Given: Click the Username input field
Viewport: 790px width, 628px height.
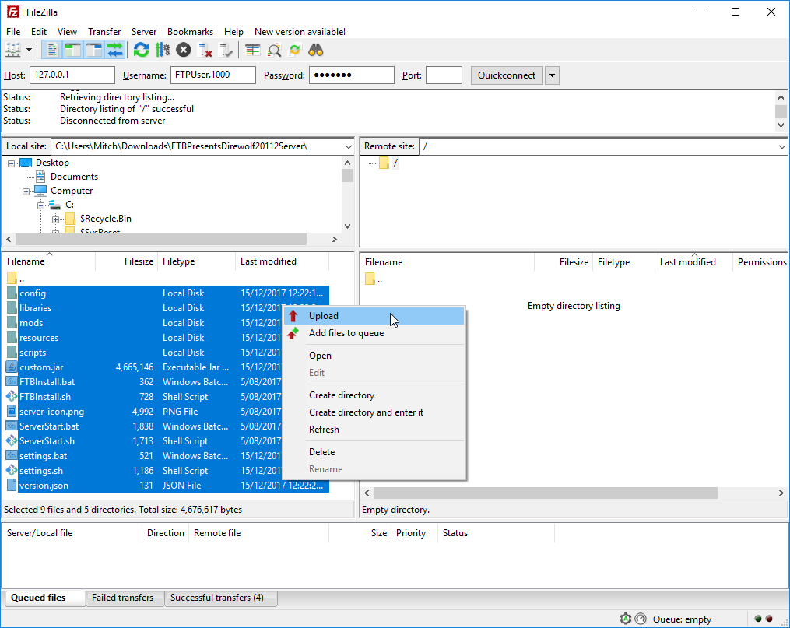Looking at the screenshot, I should click(213, 75).
